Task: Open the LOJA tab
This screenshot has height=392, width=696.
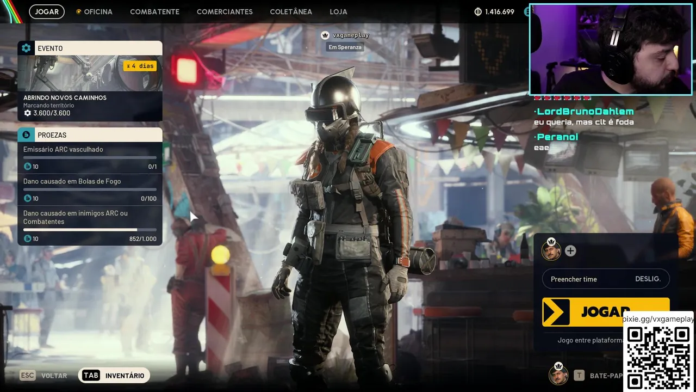Action: [x=338, y=11]
